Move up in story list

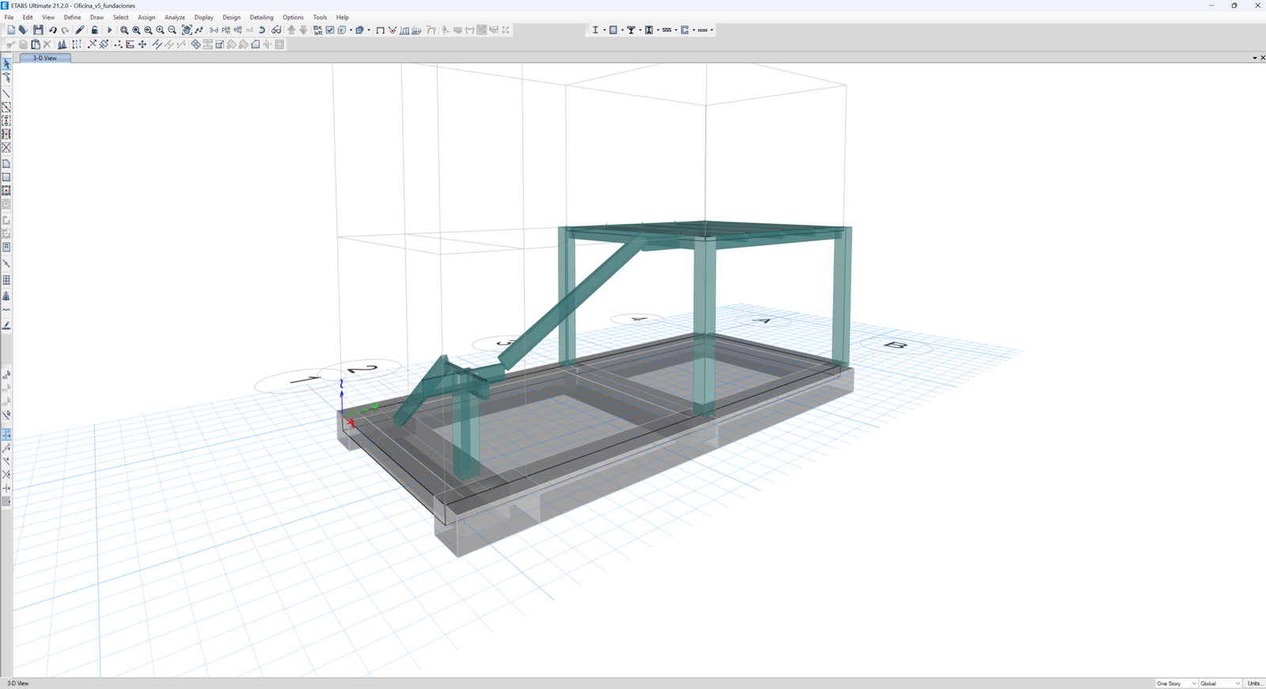(291, 30)
